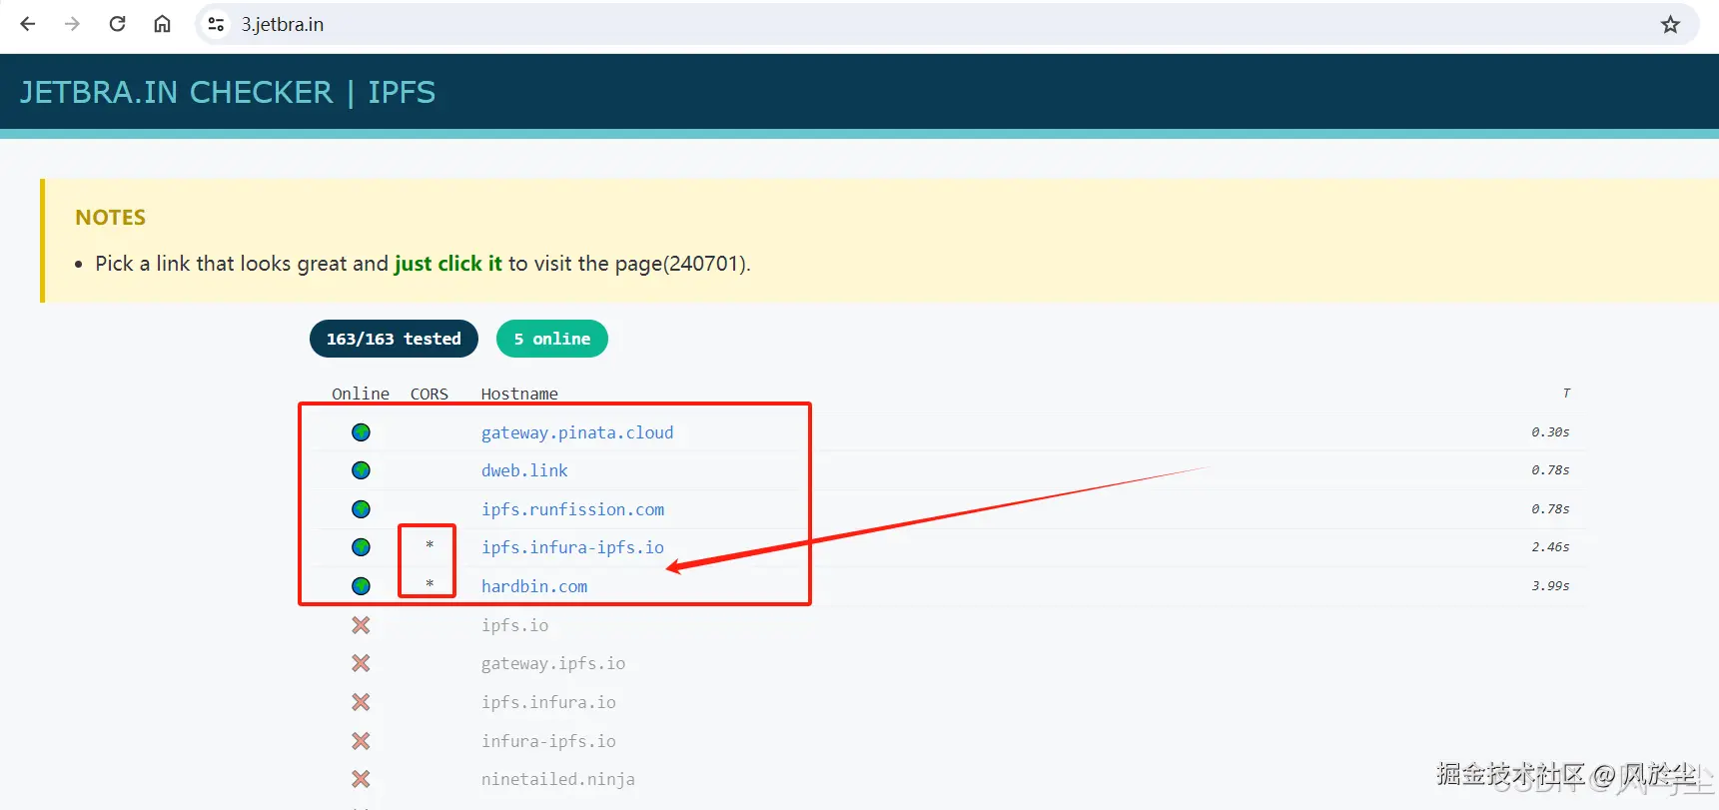Click the online status globe for hardbin.com
Screen dimensions: 1719x810
361,586
